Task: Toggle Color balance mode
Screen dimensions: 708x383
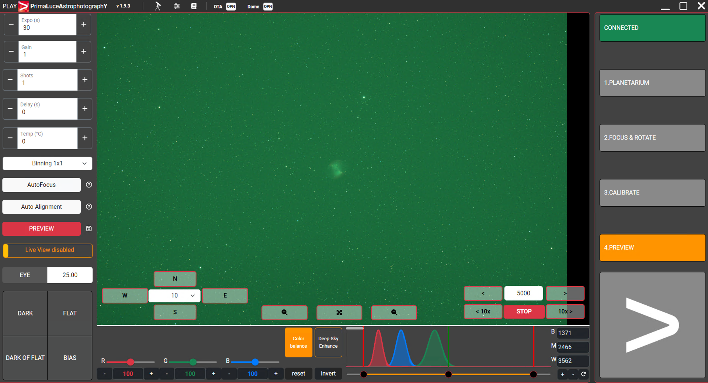Action: [x=298, y=342]
